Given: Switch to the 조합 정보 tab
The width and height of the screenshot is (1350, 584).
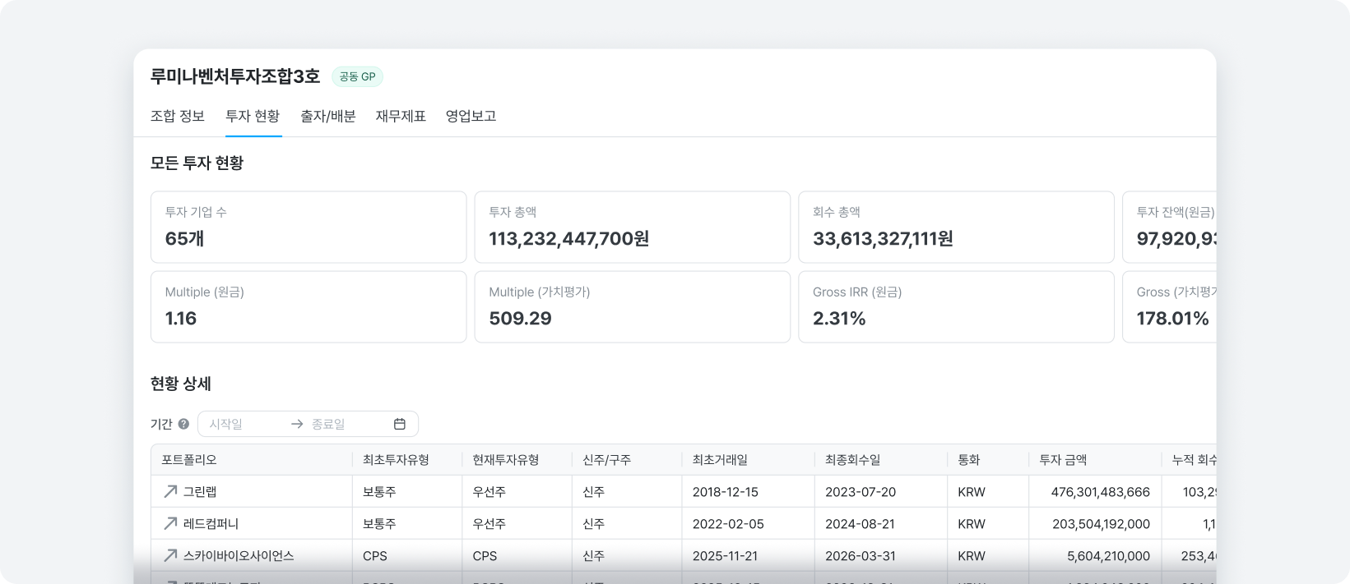Looking at the screenshot, I should pos(178,116).
